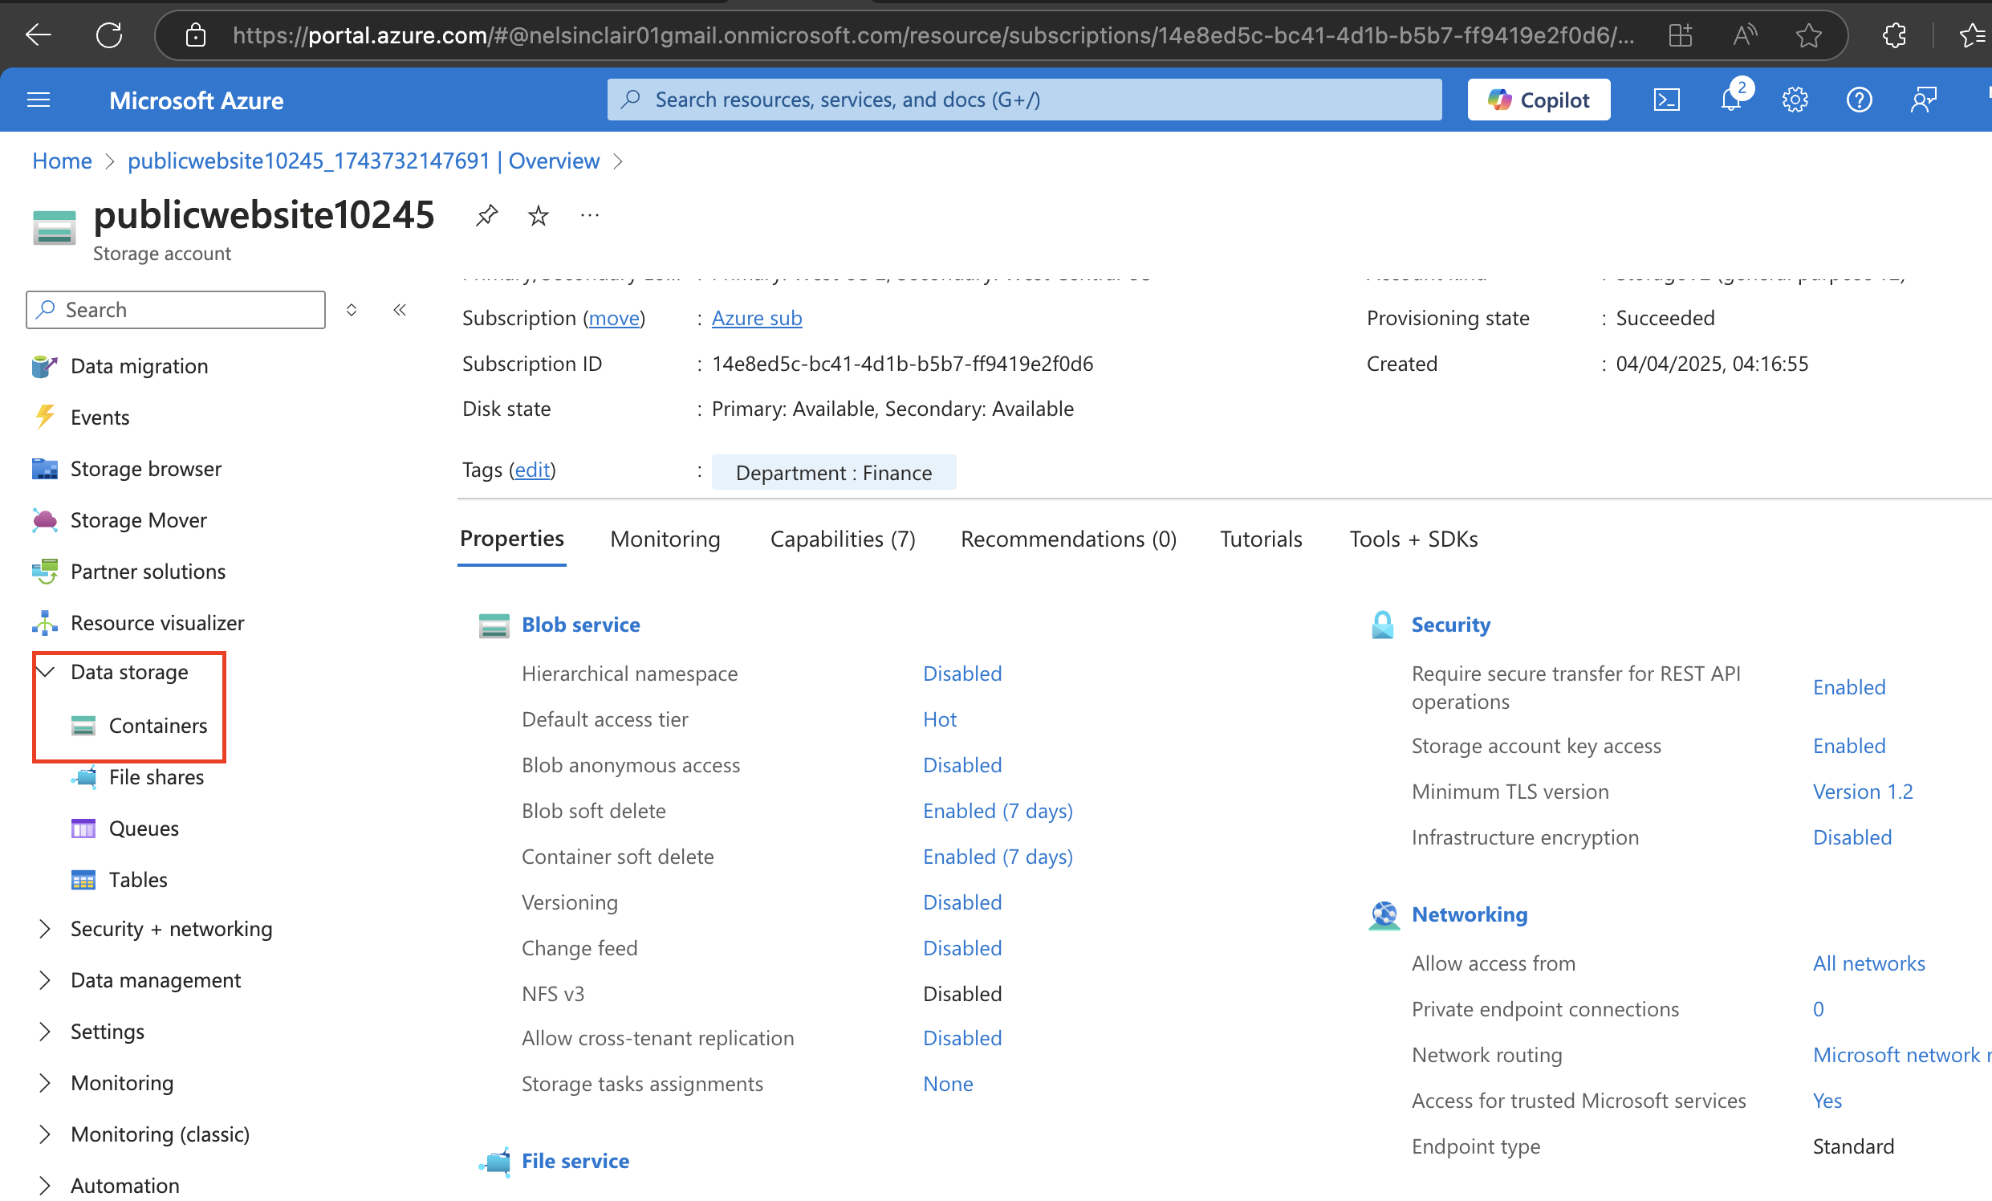The width and height of the screenshot is (1992, 1201).
Task: Toggle expand or collapse all menu groups
Action: pos(352,310)
